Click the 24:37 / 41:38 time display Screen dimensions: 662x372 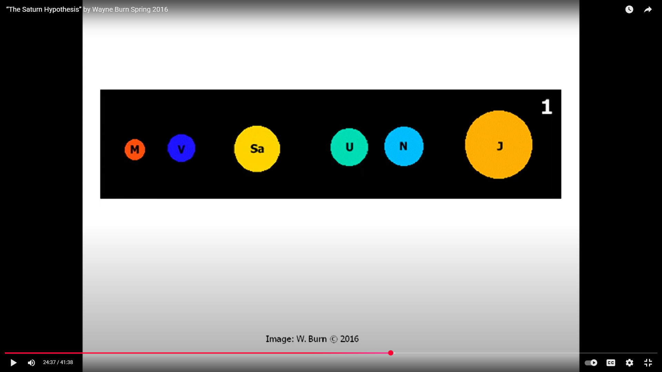tap(58, 362)
